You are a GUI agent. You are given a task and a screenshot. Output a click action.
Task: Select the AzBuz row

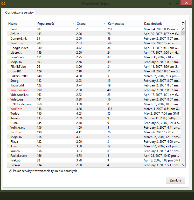tap(94, 34)
